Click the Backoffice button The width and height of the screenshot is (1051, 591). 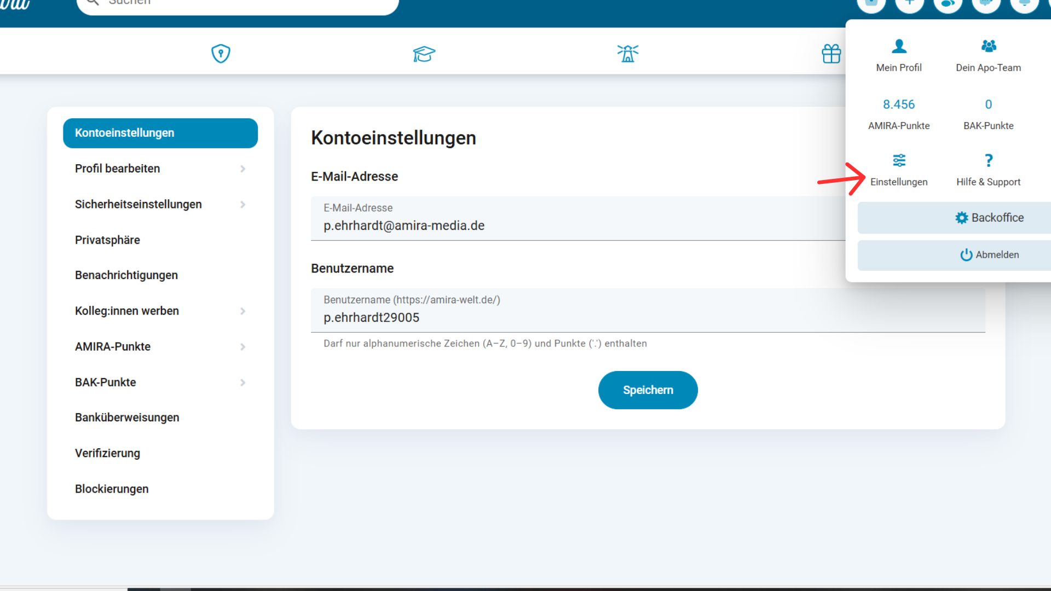point(989,218)
